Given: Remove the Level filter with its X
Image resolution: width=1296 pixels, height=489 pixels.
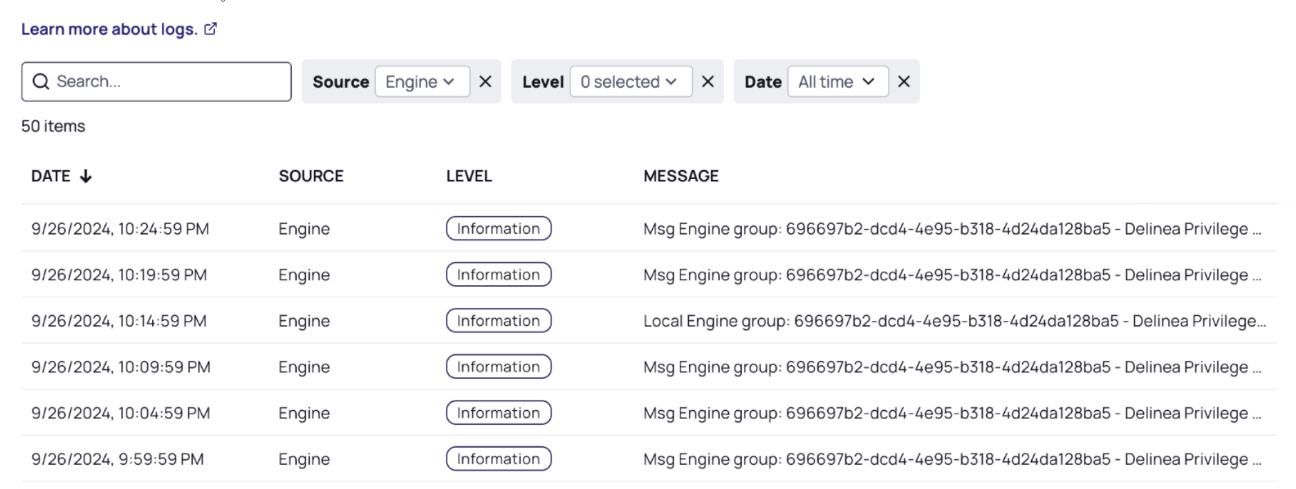Looking at the screenshot, I should click(x=707, y=82).
